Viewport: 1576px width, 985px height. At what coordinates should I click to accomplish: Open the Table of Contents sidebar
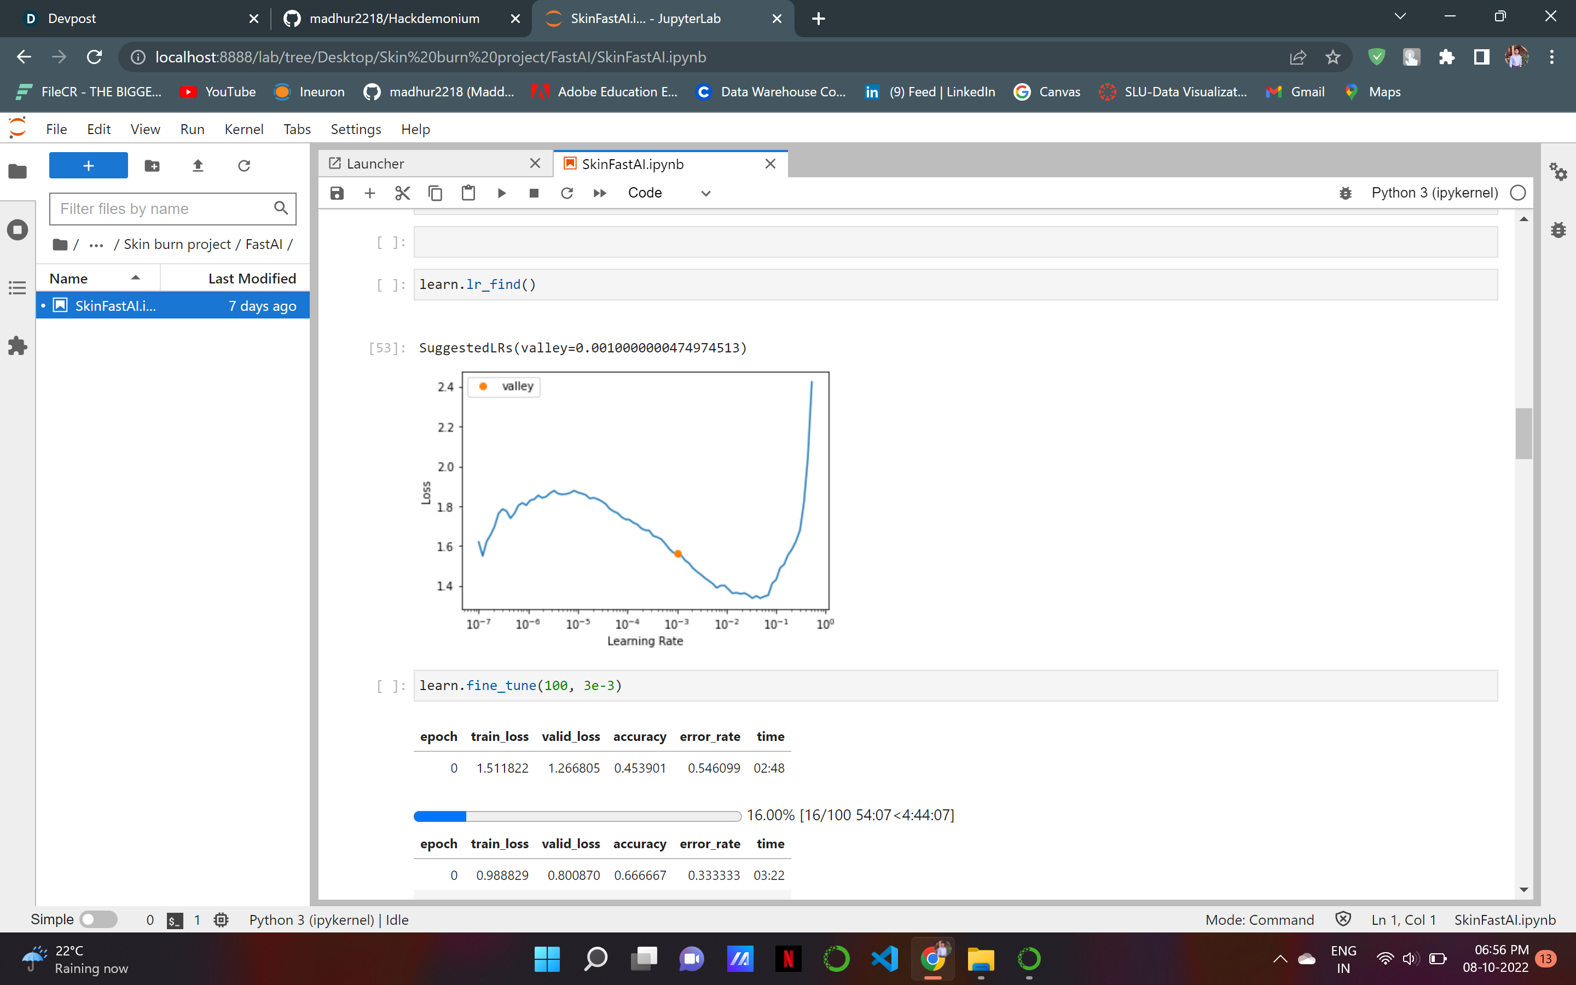pos(18,287)
